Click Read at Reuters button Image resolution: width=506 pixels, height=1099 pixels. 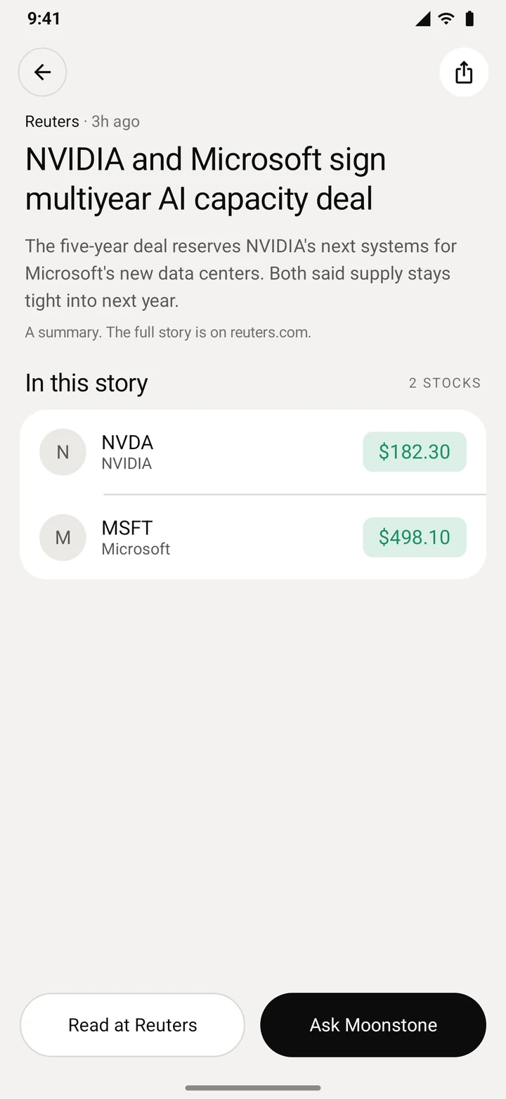(x=132, y=1024)
